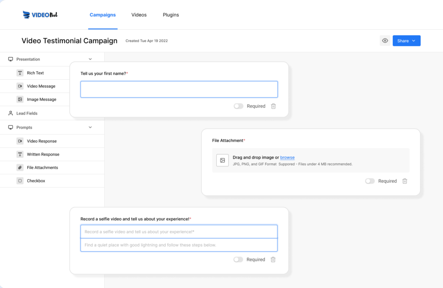Select the Video Response prompt
This screenshot has width=443, height=288.
[41, 141]
